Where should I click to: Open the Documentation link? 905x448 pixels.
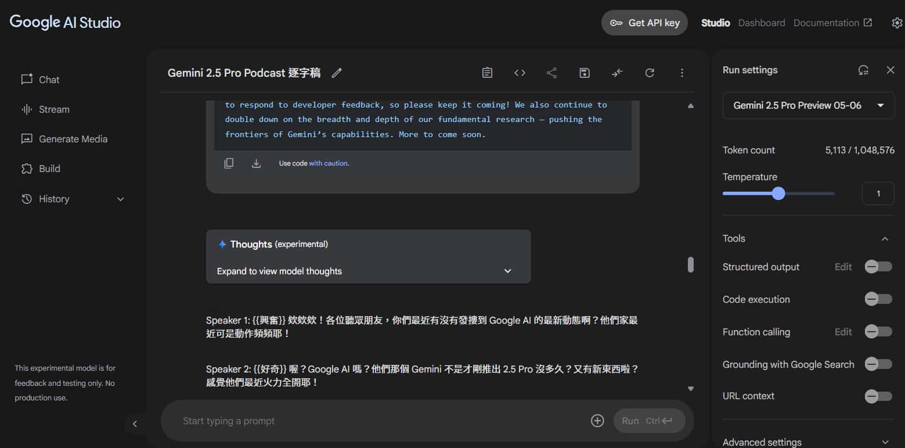pos(832,23)
